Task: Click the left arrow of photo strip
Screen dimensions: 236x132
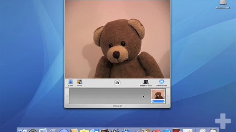Action: click(67, 96)
